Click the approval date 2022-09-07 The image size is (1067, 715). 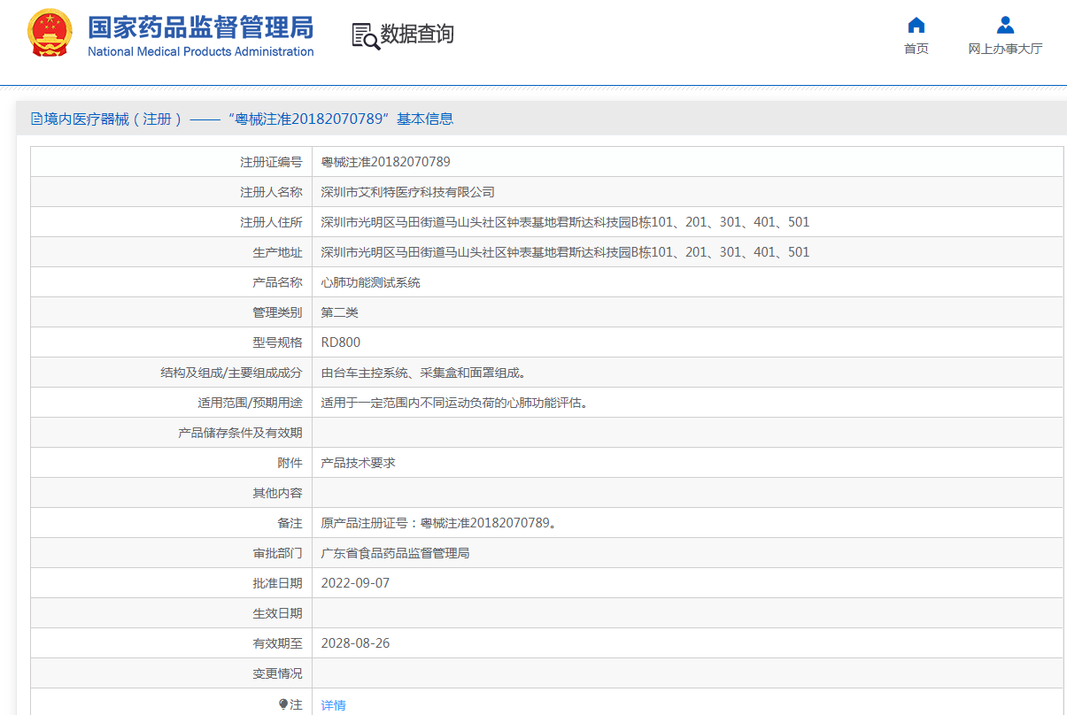click(355, 583)
